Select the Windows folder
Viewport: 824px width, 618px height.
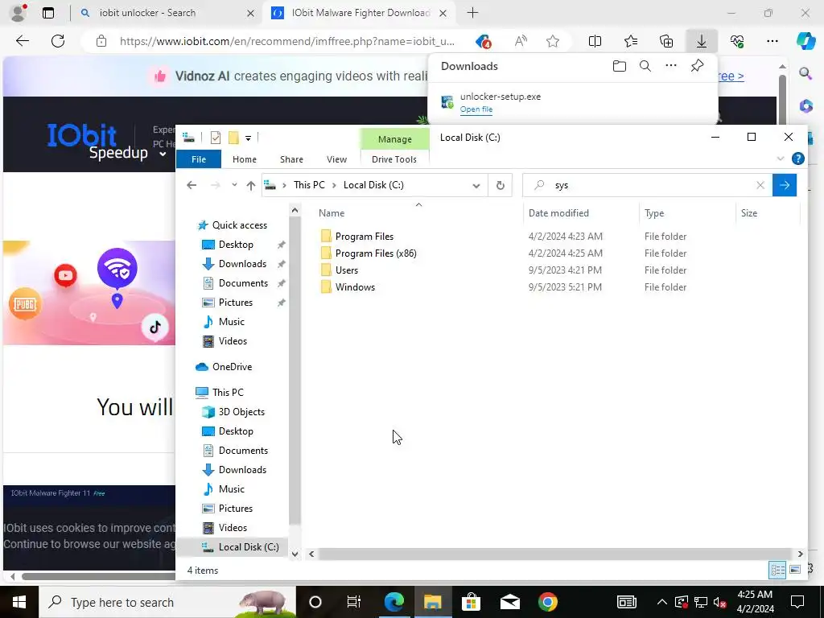click(355, 287)
